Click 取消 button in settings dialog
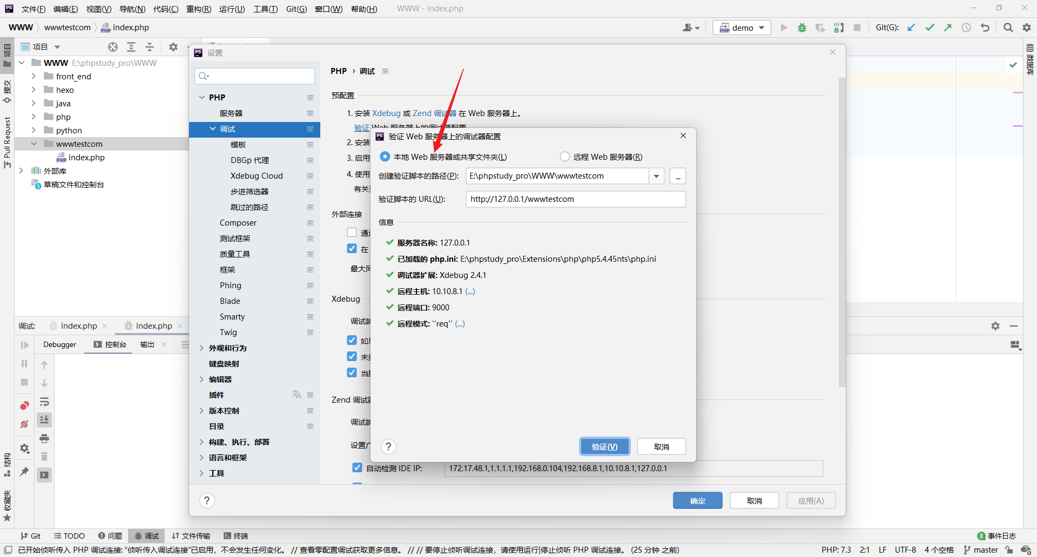Viewport: 1037px width, 557px height. [754, 500]
